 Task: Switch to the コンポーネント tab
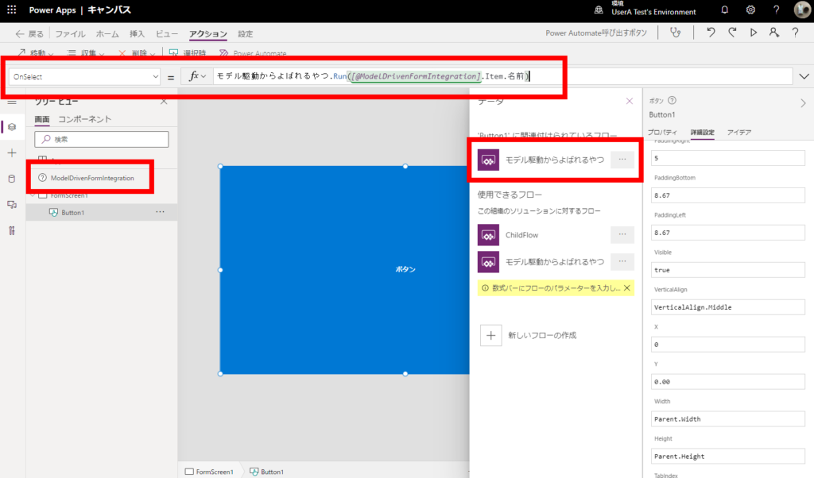[x=84, y=119]
